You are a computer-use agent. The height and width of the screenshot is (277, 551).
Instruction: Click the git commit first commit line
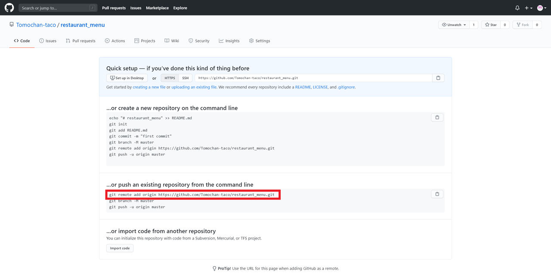coord(140,136)
